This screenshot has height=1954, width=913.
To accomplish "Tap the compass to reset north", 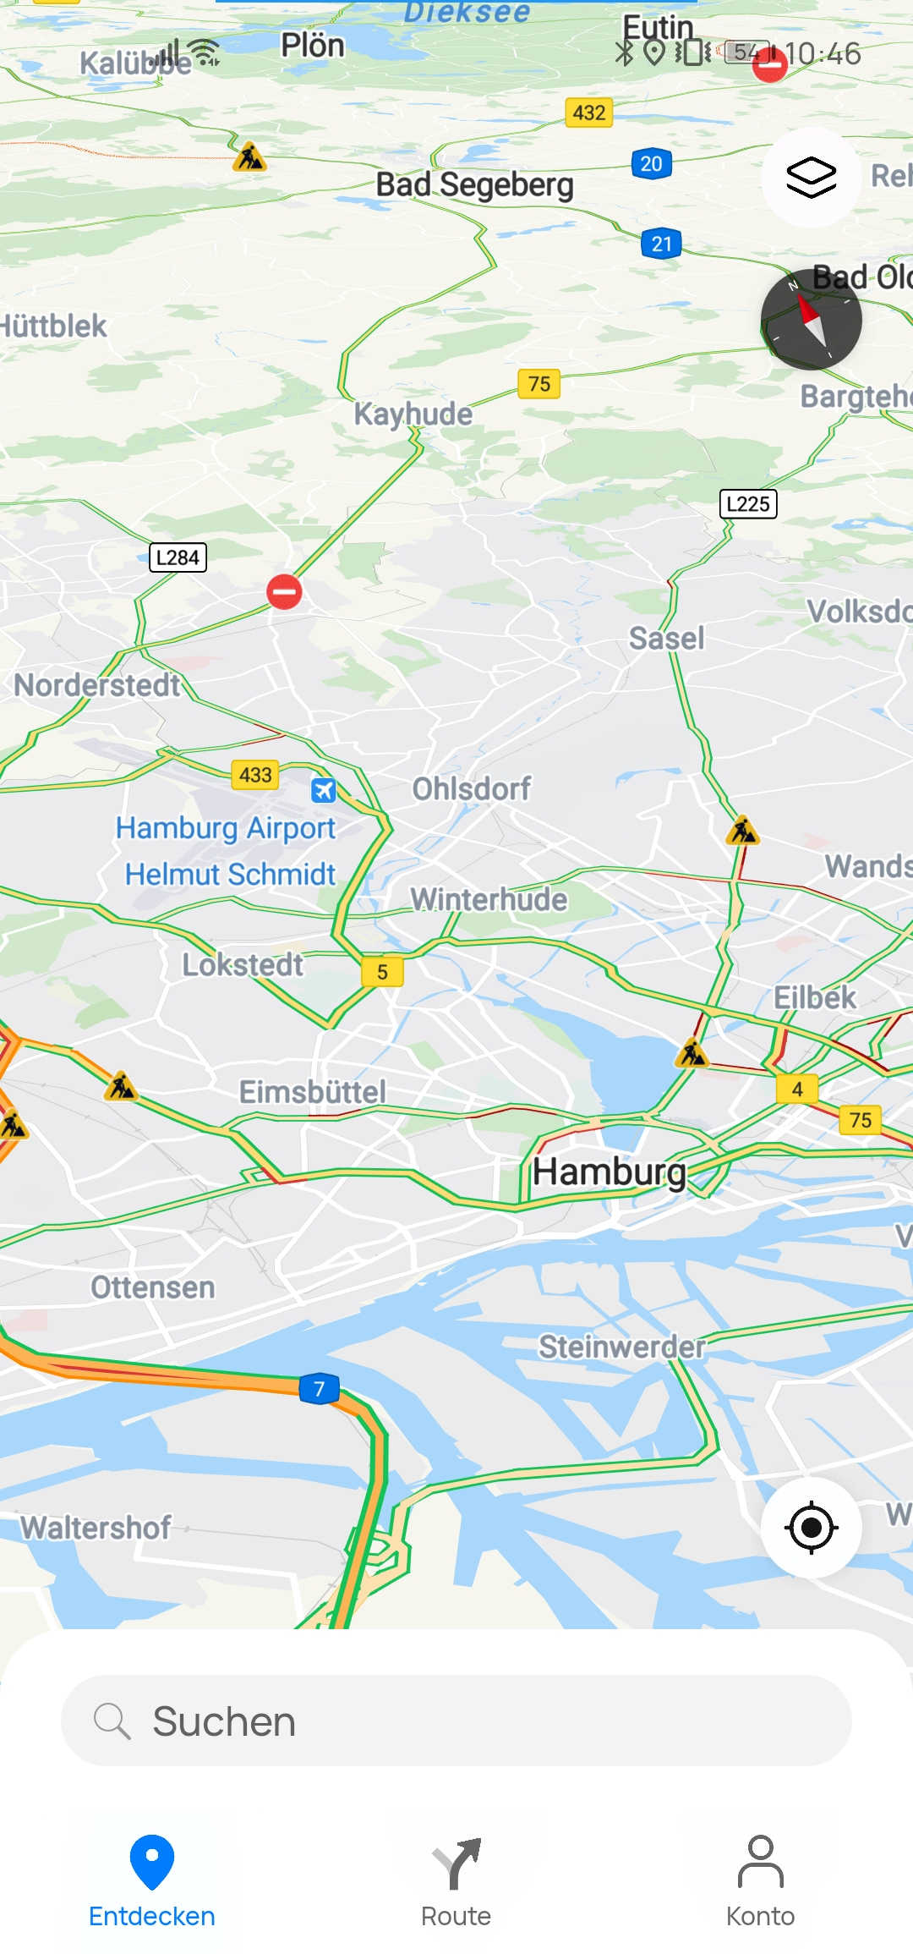I will tap(811, 320).
